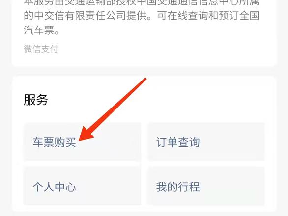The width and height of the screenshot is (288, 216).
Task: Select the gray tile containing 个人中心
Action: [82, 187]
